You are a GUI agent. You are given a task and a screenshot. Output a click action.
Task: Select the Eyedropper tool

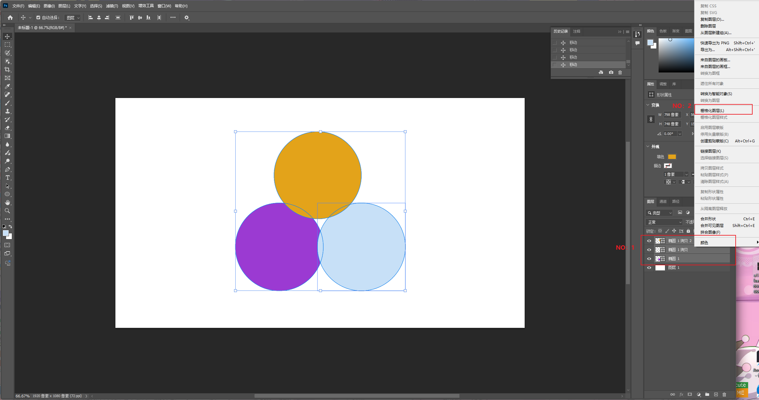point(7,86)
